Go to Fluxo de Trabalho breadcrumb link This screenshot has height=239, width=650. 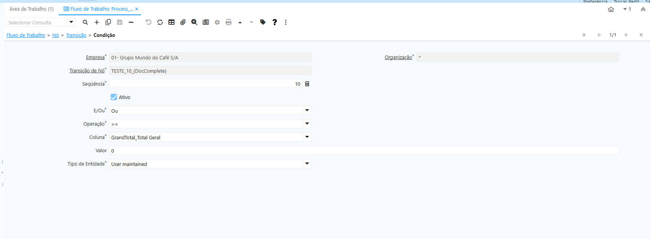26,35
